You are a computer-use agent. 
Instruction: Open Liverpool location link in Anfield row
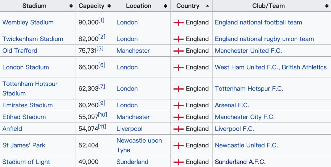tap(129, 129)
